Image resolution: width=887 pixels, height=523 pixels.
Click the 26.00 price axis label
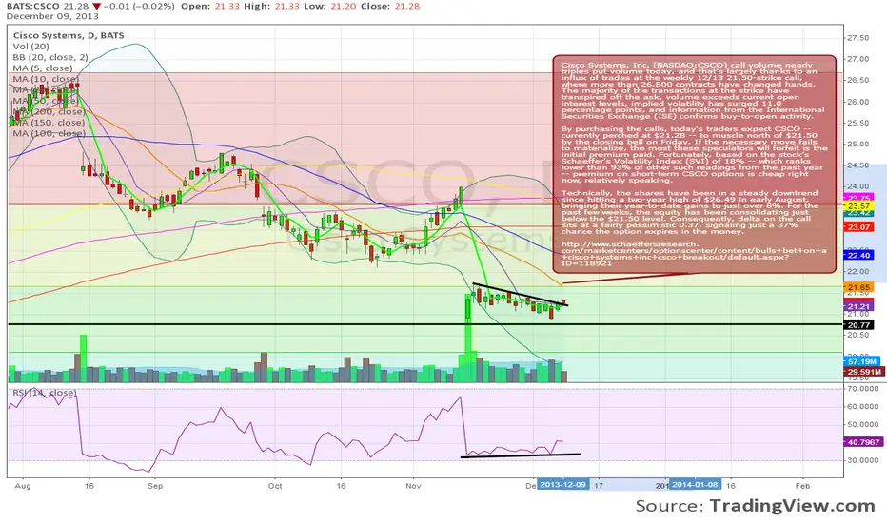pos(857,102)
